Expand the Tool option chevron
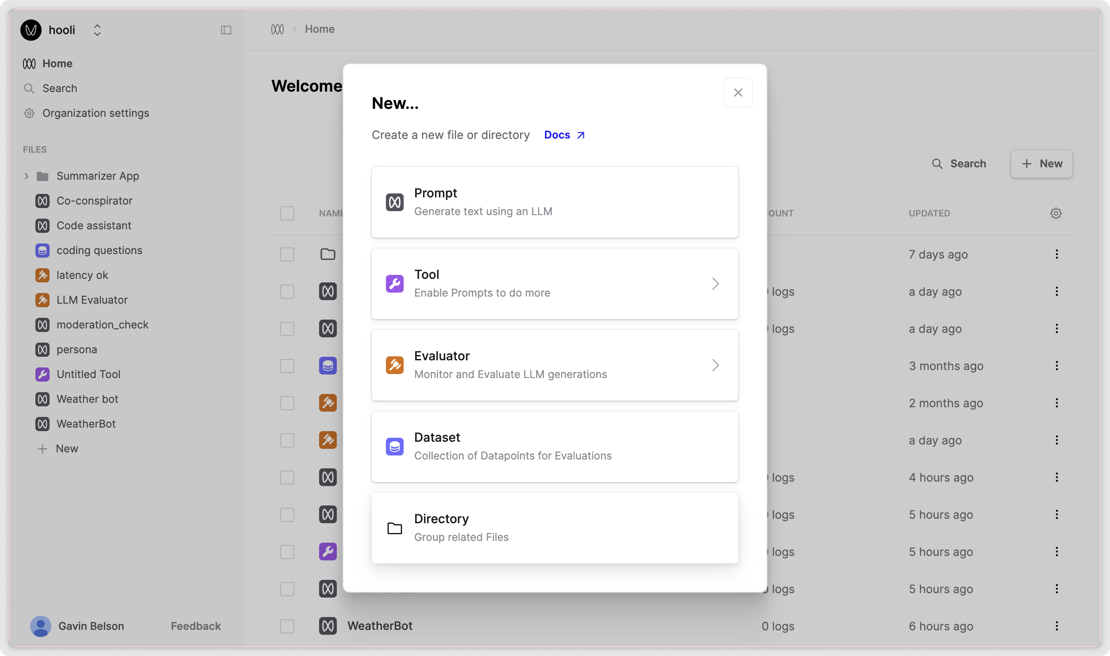Image resolution: width=1110 pixels, height=656 pixels. pos(715,284)
